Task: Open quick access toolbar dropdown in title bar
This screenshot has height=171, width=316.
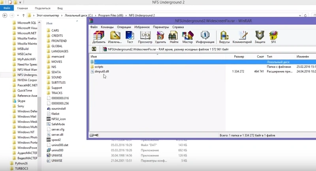Action: (20, 2)
